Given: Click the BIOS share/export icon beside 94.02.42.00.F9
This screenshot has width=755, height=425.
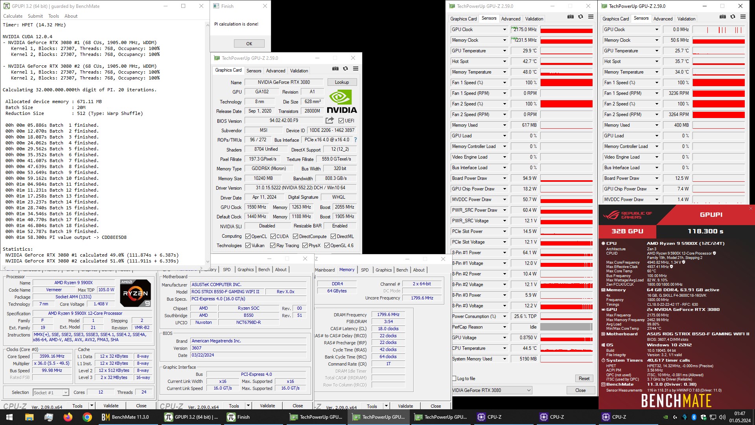Looking at the screenshot, I should click(x=330, y=120).
